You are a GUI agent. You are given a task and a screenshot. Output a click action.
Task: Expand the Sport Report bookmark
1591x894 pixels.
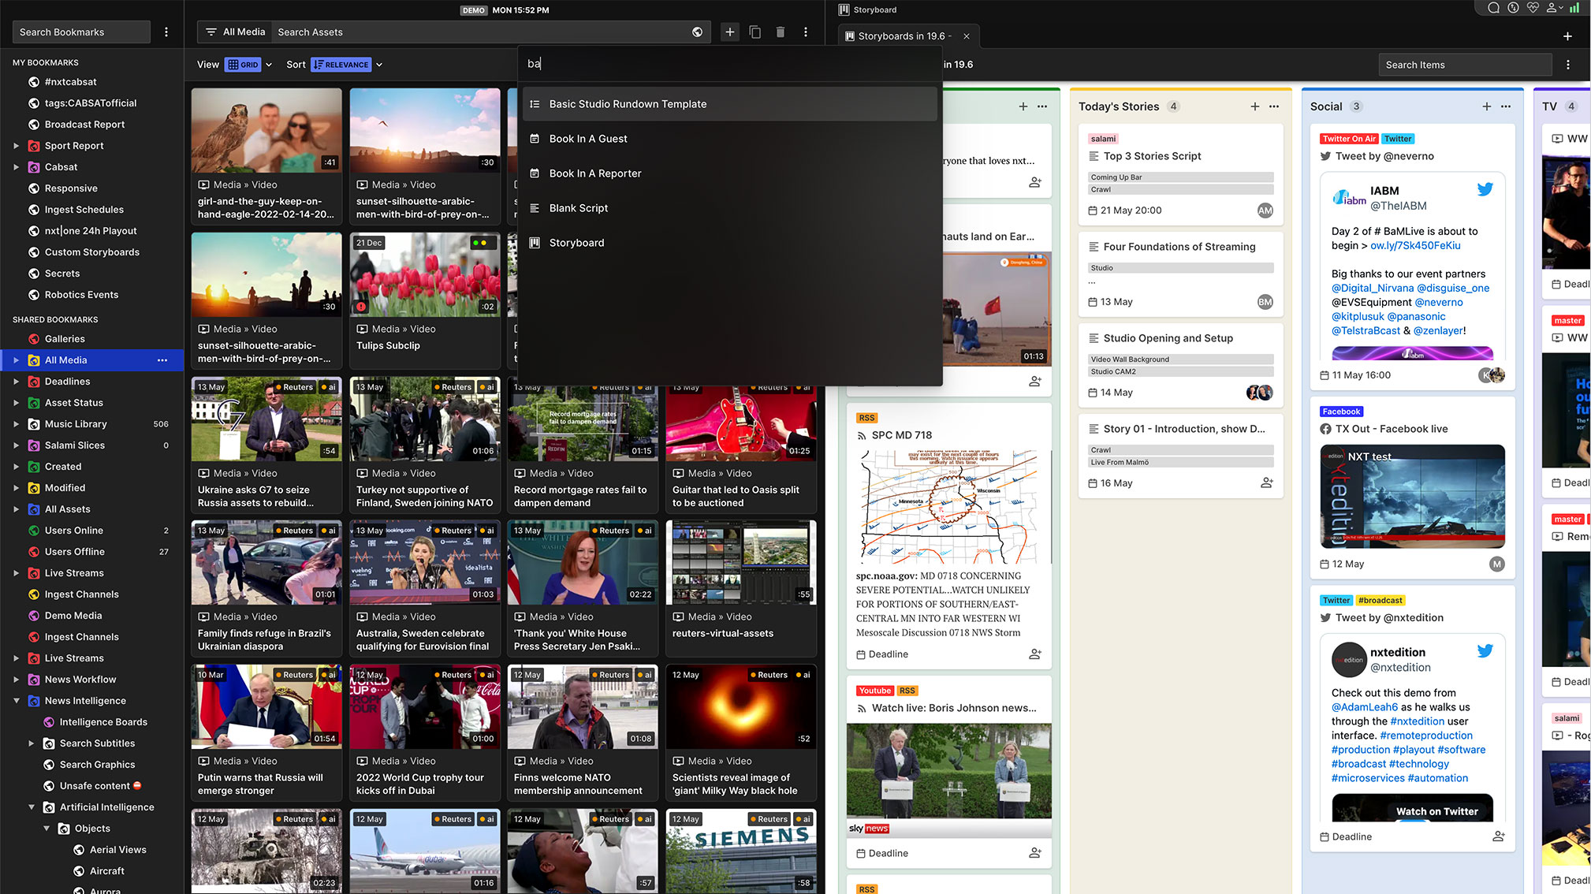17,146
